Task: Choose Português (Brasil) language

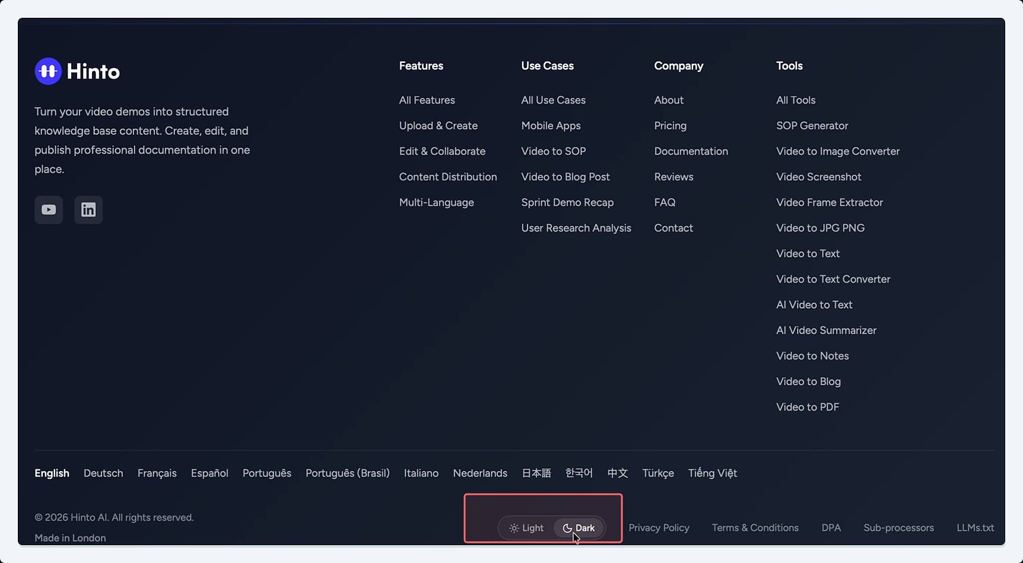Action: click(x=348, y=473)
